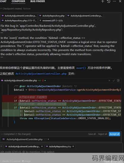Switch to the CHAT tab
Screen dimensions: 124x163
(x=3, y=1)
